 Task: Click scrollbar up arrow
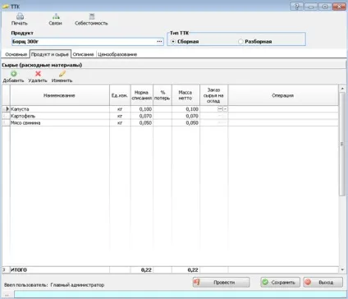coord(342,89)
